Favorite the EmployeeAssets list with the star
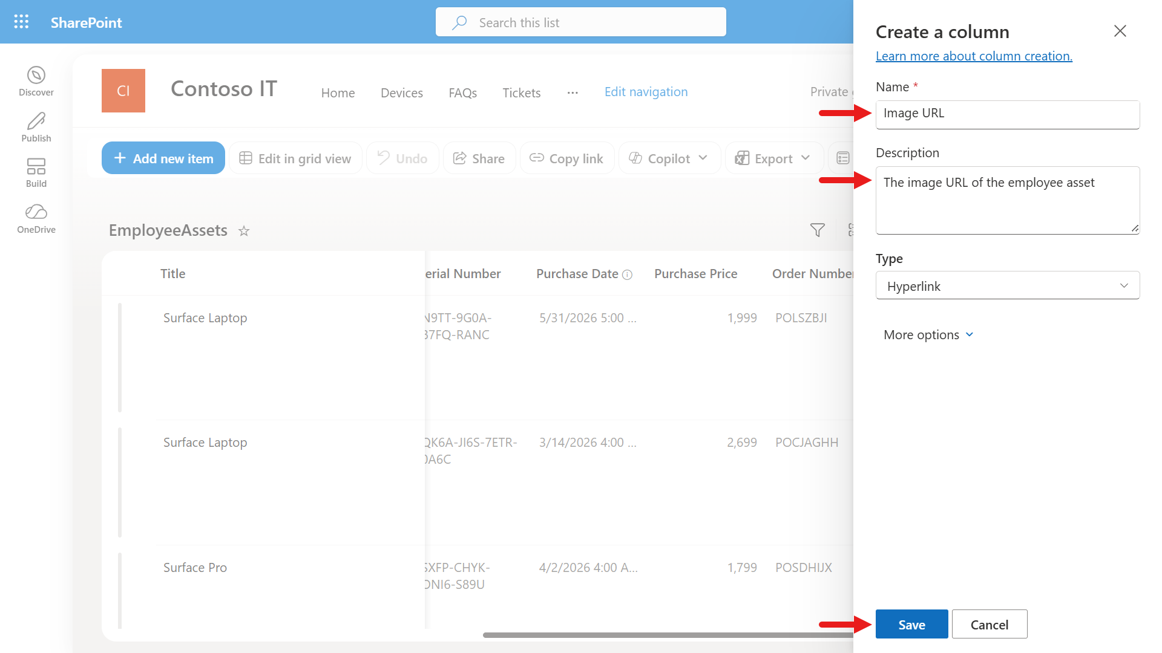This screenshot has height=653, width=1162. [x=244, y=231]
